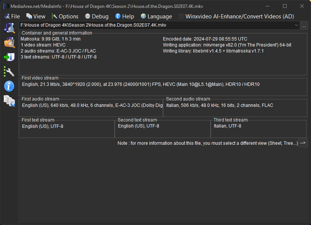Click the 'Second text stream' group label
Viewport: 311px width, 225px height.
[x=137, y=120]
